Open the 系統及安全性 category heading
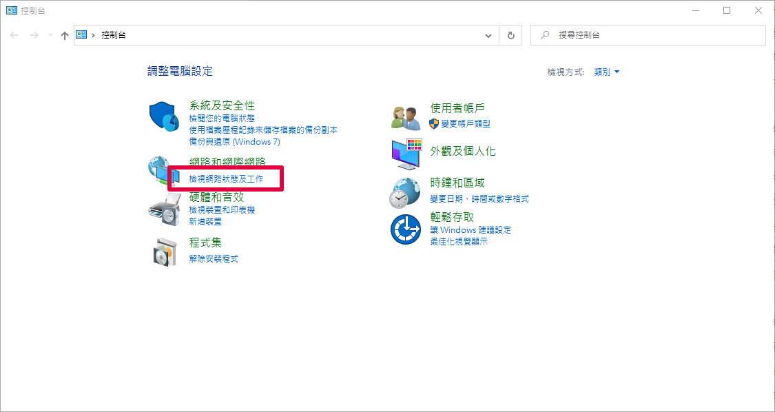This screenshot has height=412, width=775. pyautogui.click(x=222, y=105)
